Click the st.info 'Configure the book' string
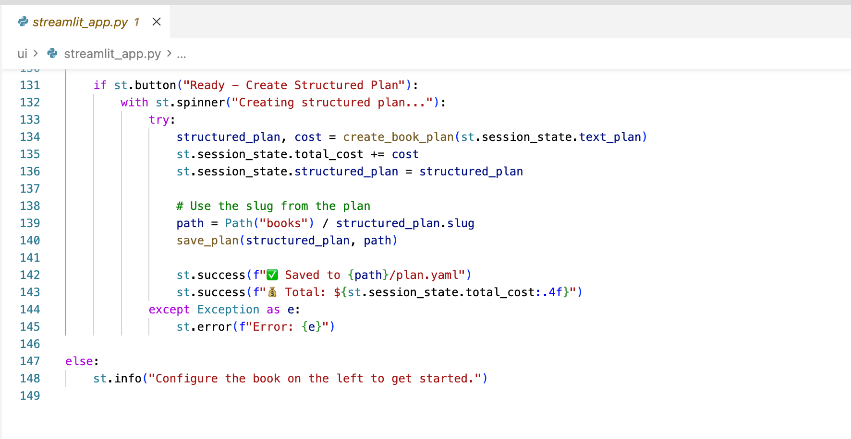This screenshot has height=439, width=851. pos(315,379)
